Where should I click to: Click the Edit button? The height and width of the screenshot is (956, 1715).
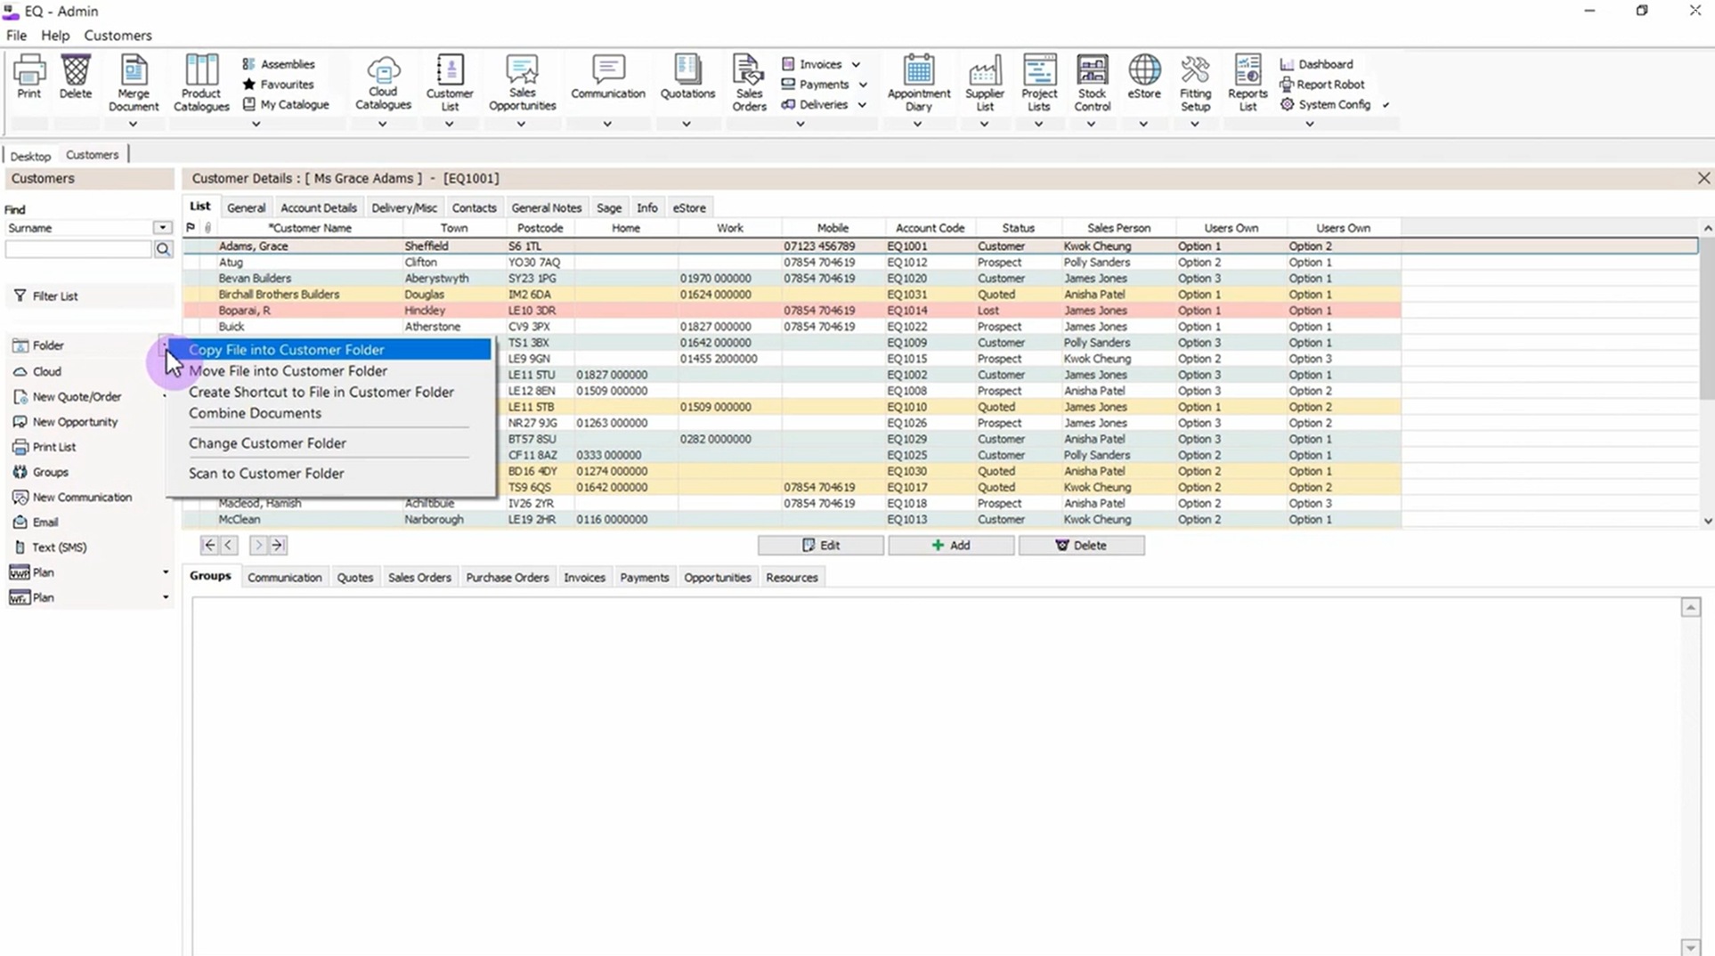(820, 546)
